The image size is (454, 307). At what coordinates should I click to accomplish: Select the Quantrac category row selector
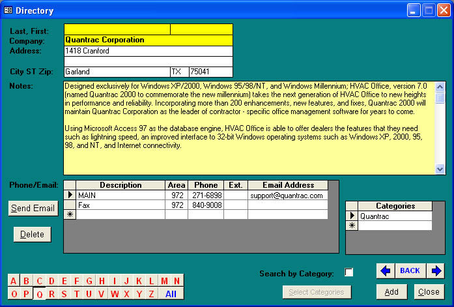pyautogui.click(x=352, y=216)
